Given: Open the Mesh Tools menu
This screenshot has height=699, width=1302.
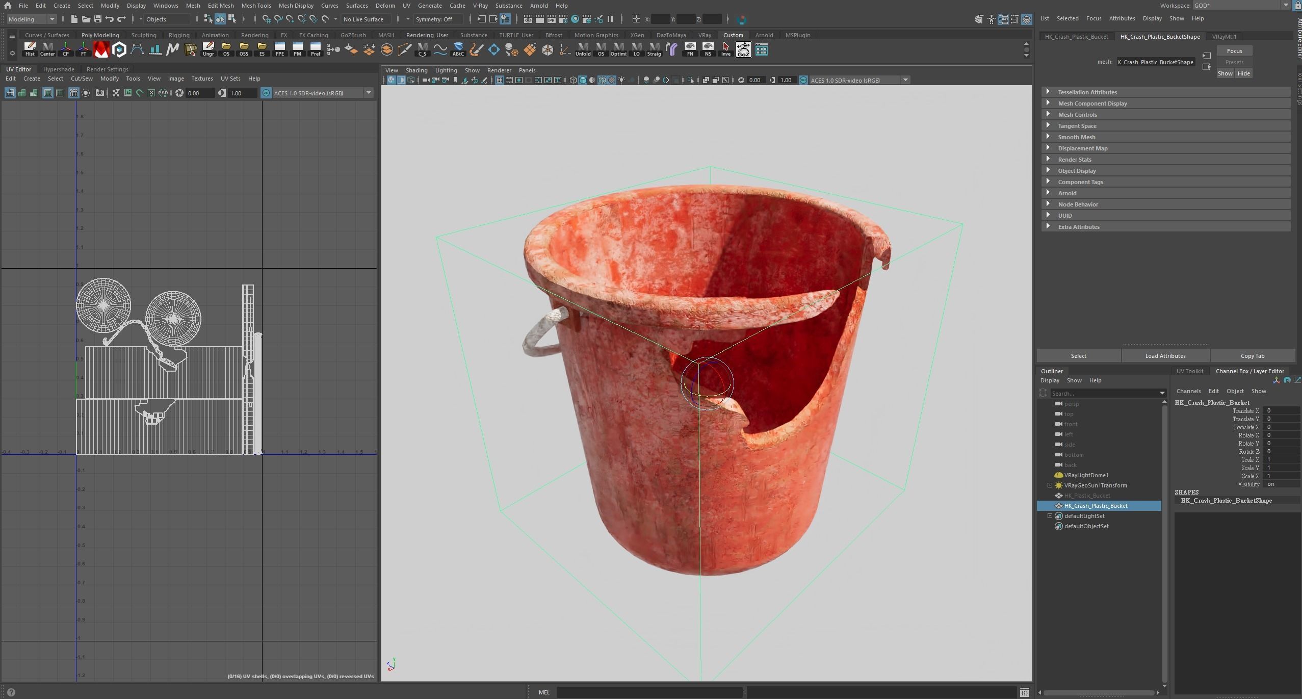Looking at the screenshot, I should click(x=256, y=6).
